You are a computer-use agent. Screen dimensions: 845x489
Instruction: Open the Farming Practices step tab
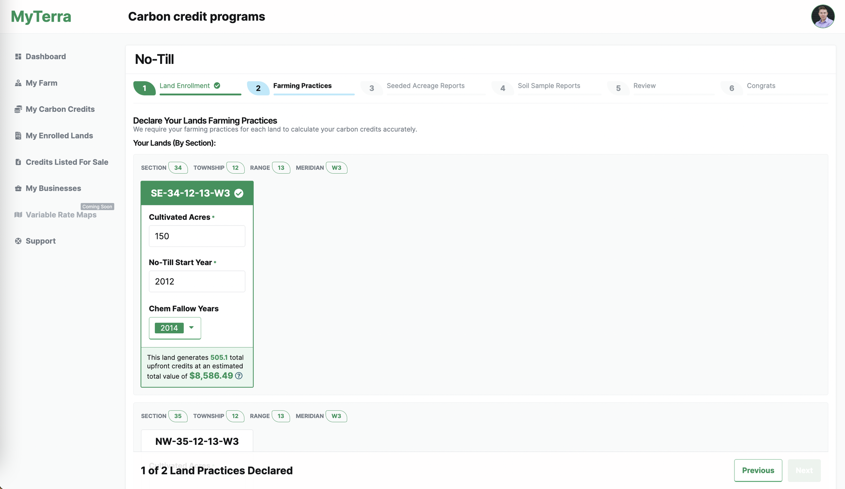coord(302,86)
